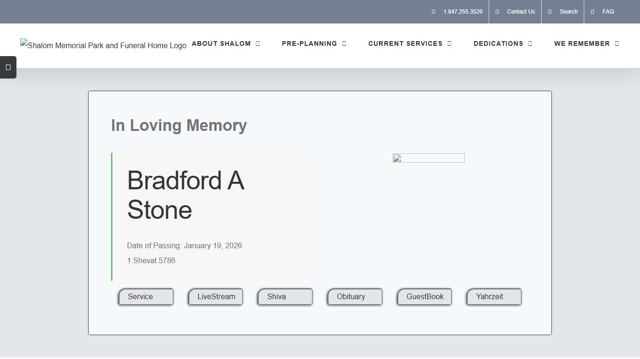Open Bradford A Stone's Obituary
The width and height of the screenshot is (640, 359).
(x=355, y=296)
